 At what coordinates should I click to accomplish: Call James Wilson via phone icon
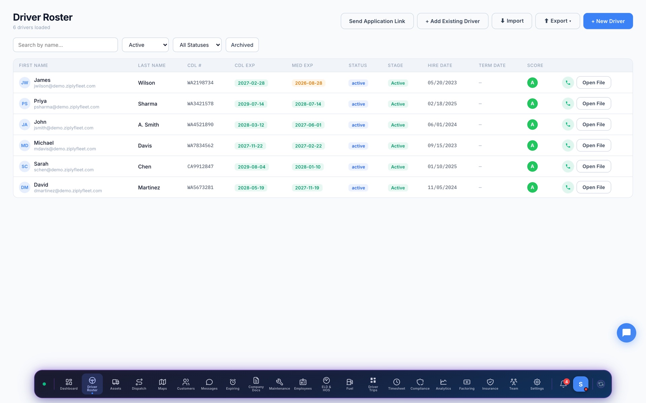[x=568, y=83]
